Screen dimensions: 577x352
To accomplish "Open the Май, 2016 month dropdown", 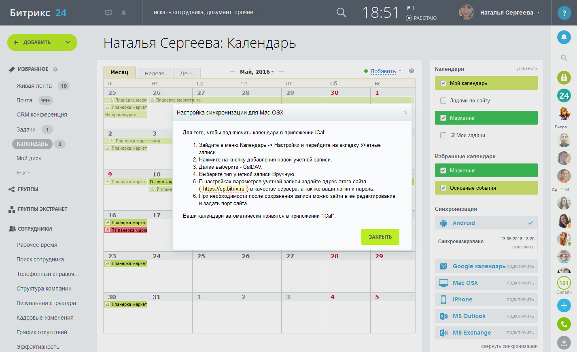I will (257, 72).
